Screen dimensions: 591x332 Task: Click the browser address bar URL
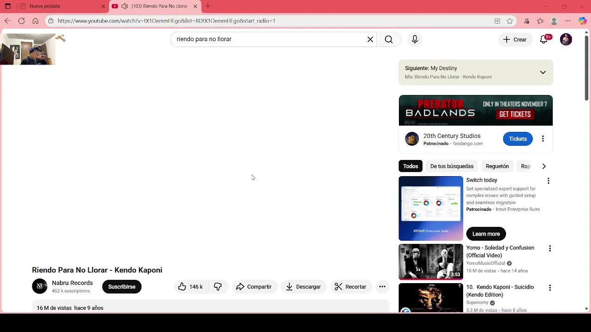click(x=166, y=21)
